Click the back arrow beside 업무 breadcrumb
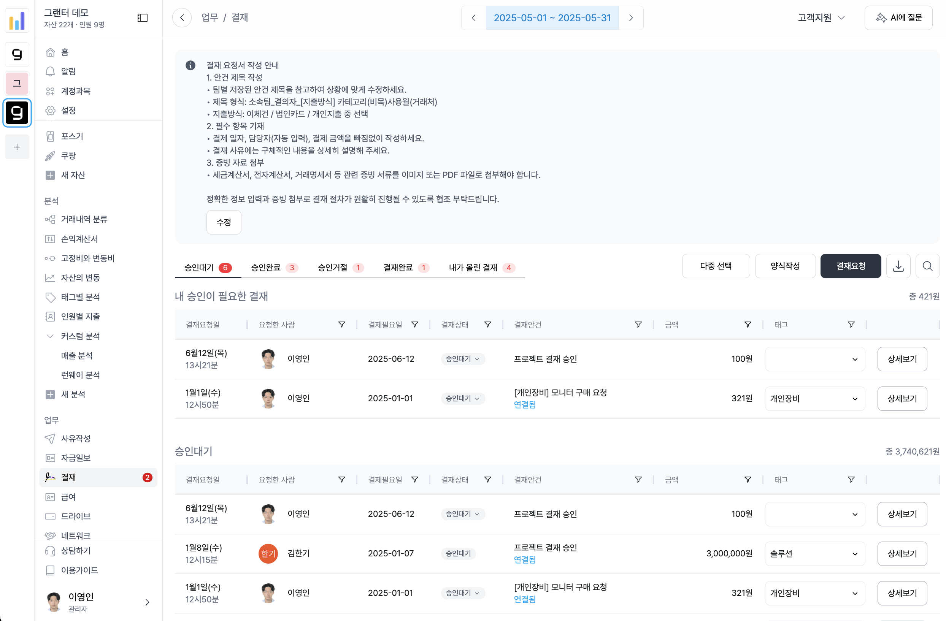946x621 pixels. pos(182,18)
